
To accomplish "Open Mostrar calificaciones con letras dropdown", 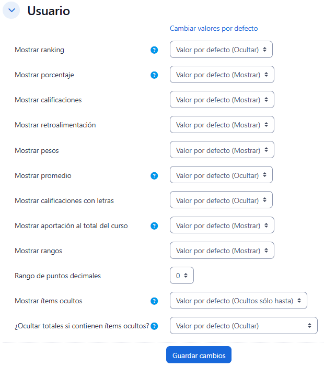I will click(x=221, y=200).
